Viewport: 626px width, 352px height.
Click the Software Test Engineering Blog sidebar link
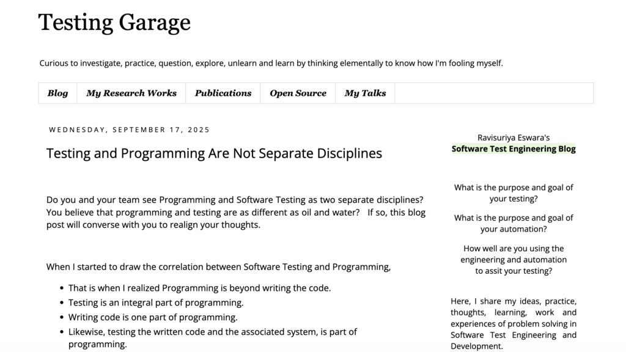coord(514,148)
